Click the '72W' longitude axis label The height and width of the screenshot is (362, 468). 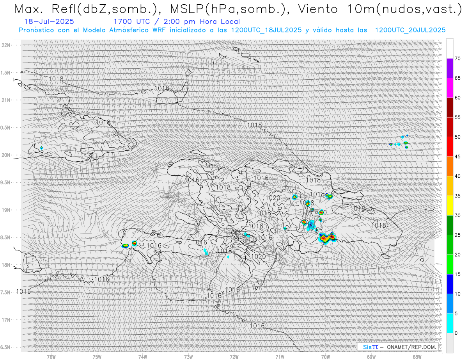(234, 357)
